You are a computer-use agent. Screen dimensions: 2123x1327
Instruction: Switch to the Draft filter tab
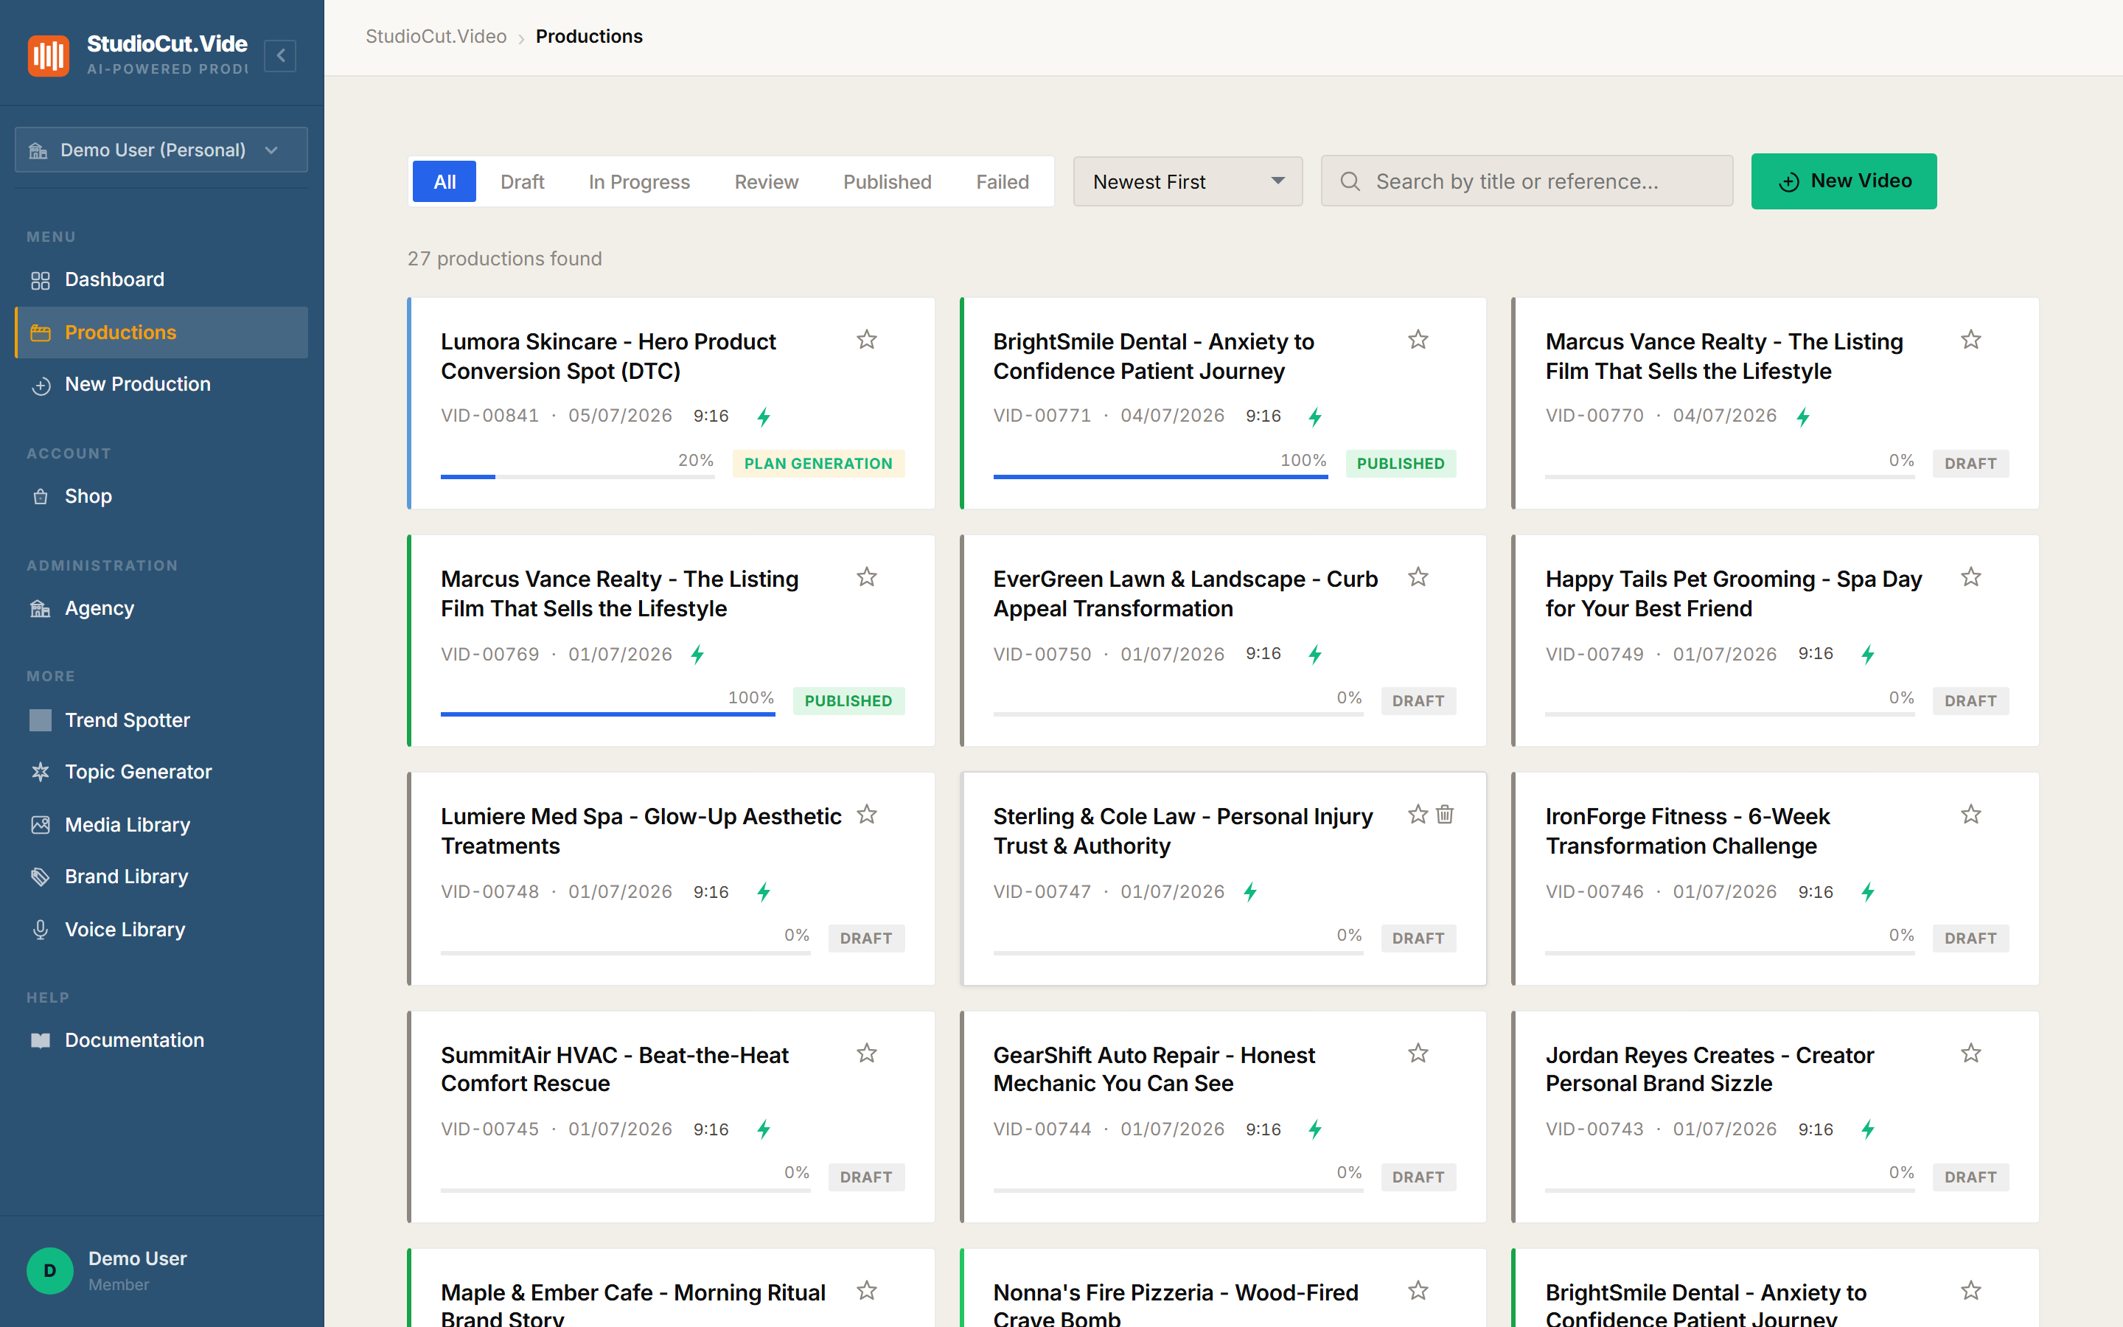(x=522, y=181)
